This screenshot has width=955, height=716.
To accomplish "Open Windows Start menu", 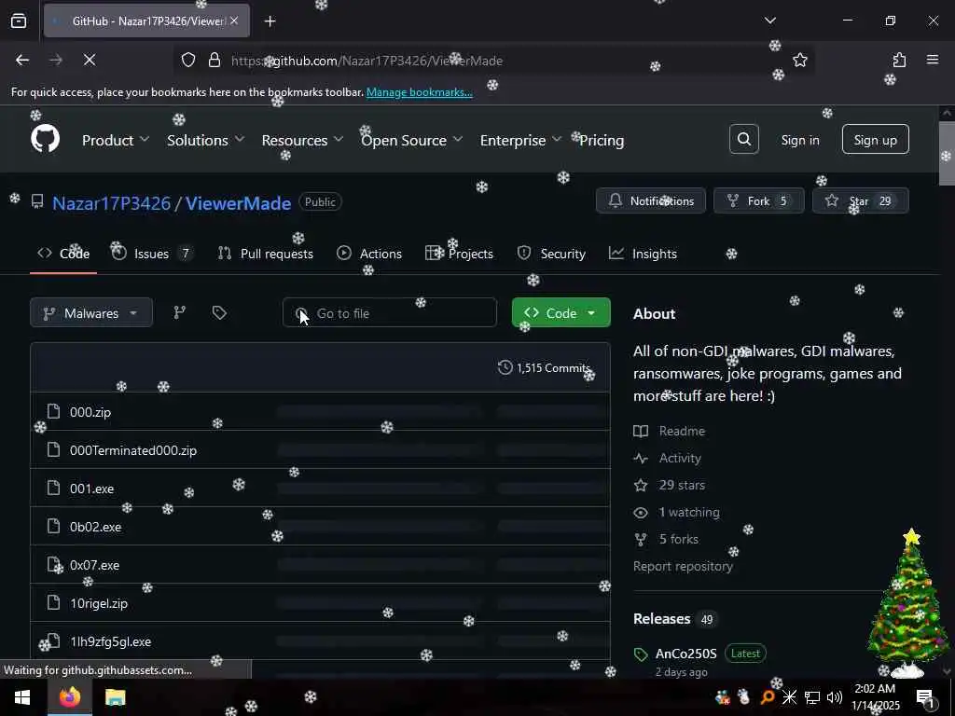I will pyautogui.click(x=22, y=697).
